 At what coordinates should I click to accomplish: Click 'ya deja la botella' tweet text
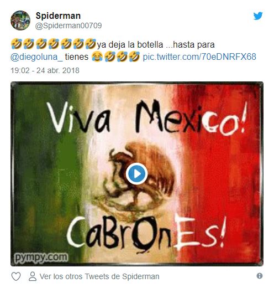[130, 45]
